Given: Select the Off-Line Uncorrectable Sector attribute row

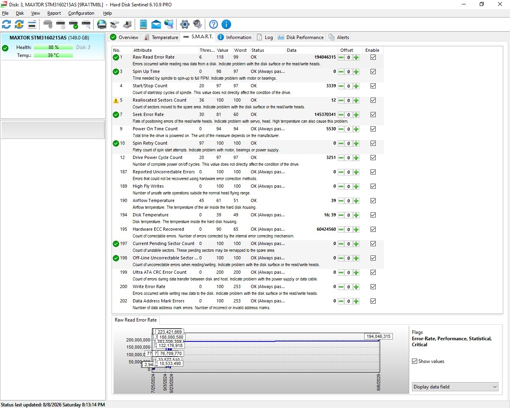Looking at the screenshot, I should click(247, 261).
